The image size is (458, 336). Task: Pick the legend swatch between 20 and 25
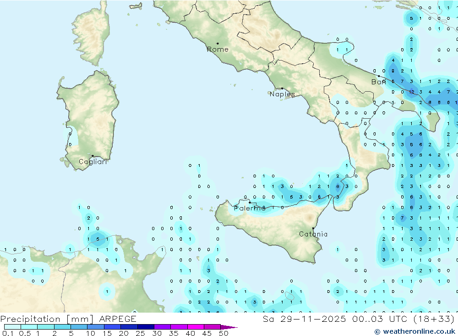129,327
